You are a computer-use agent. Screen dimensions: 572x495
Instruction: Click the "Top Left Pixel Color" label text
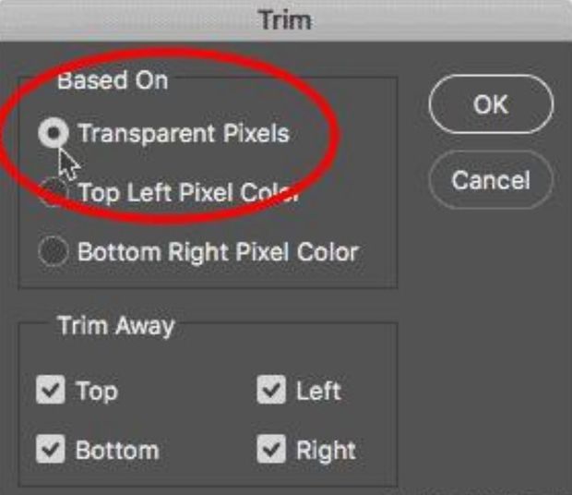[x=189, y=193]
